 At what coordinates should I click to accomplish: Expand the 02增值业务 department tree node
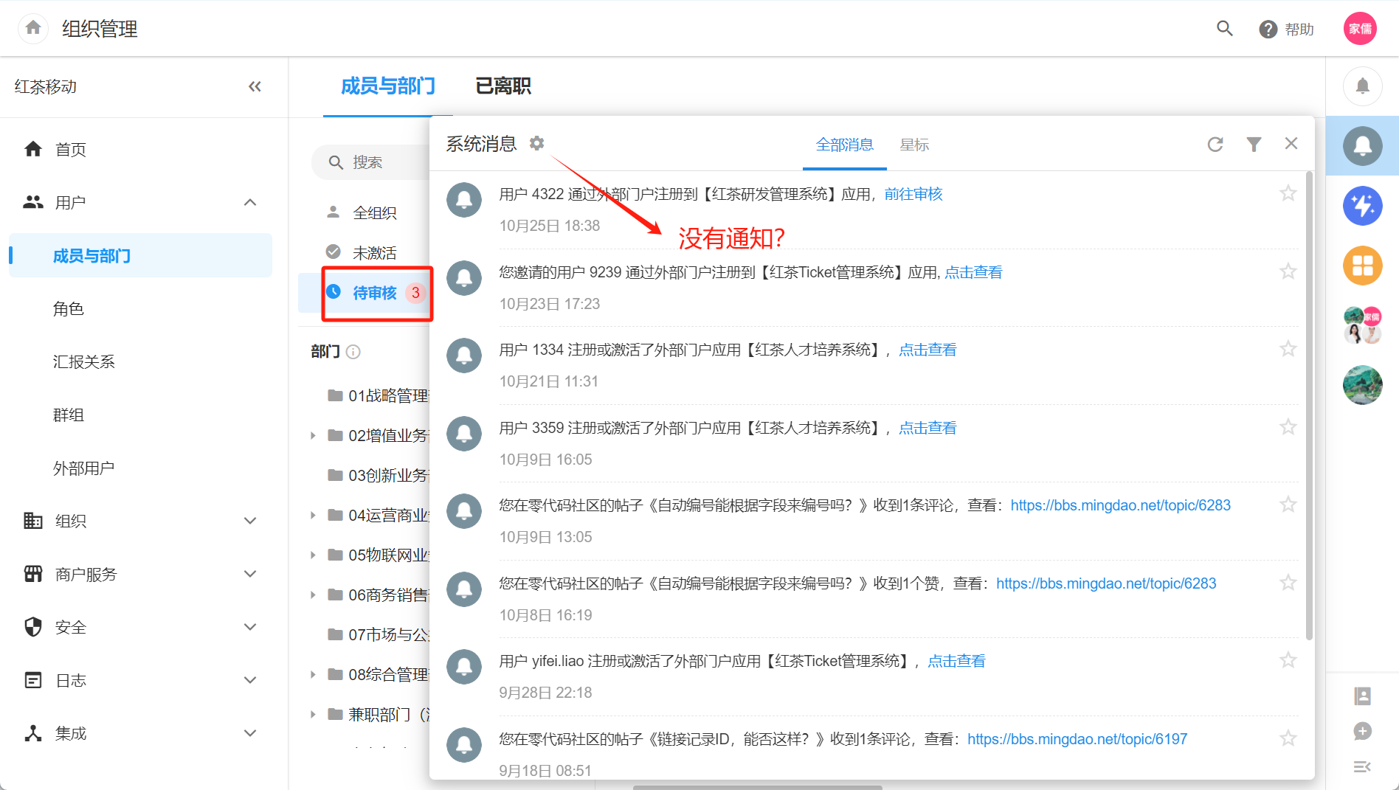(x=313, y=436)
